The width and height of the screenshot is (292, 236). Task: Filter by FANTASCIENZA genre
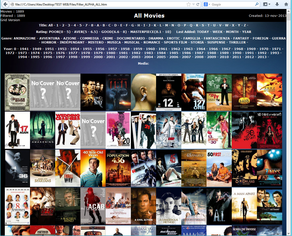point(217,38)
